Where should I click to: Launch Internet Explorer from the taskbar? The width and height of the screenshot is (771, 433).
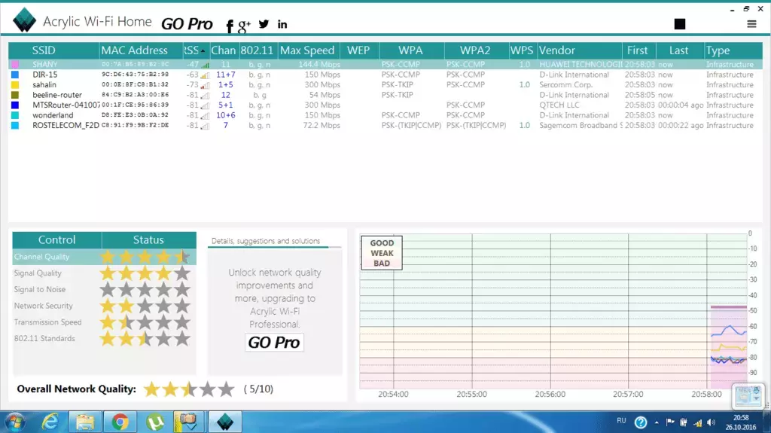50,422
